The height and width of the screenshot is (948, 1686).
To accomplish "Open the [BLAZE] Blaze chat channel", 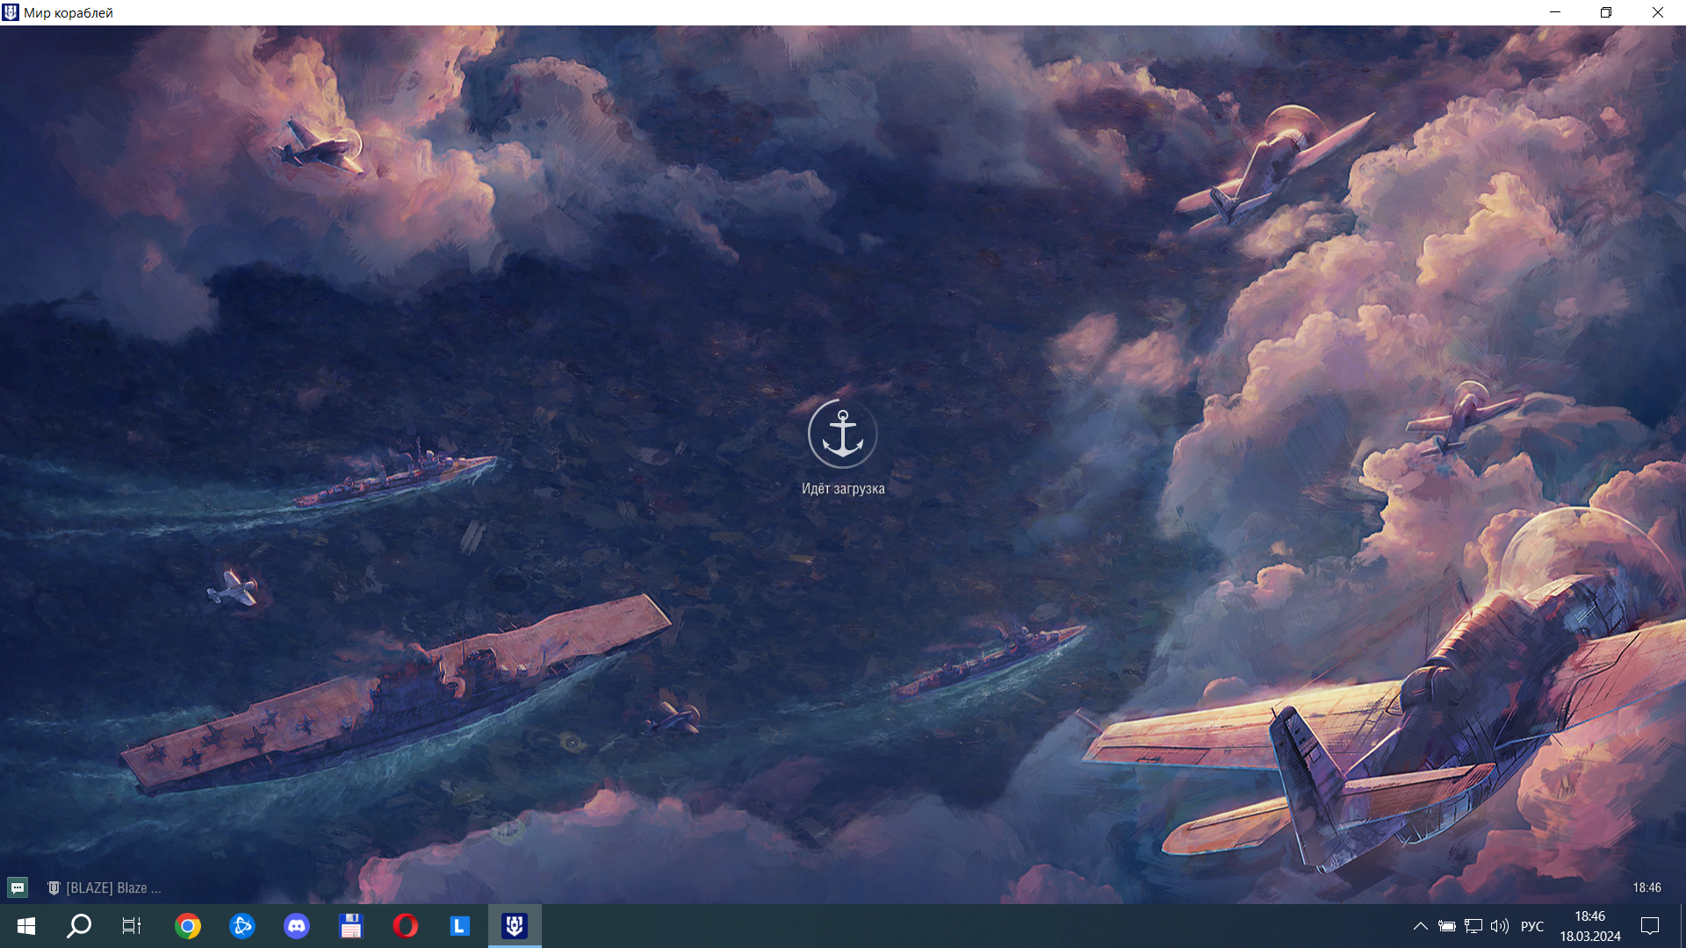I will pyautogui.click(x=104, y=888).
